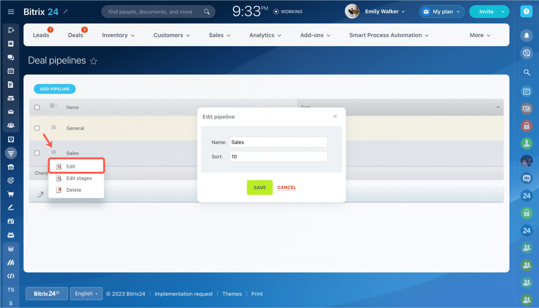This screenshot has height=308, width=539.
Task: Click the Sort column header sort arrow
Action: 498,108
